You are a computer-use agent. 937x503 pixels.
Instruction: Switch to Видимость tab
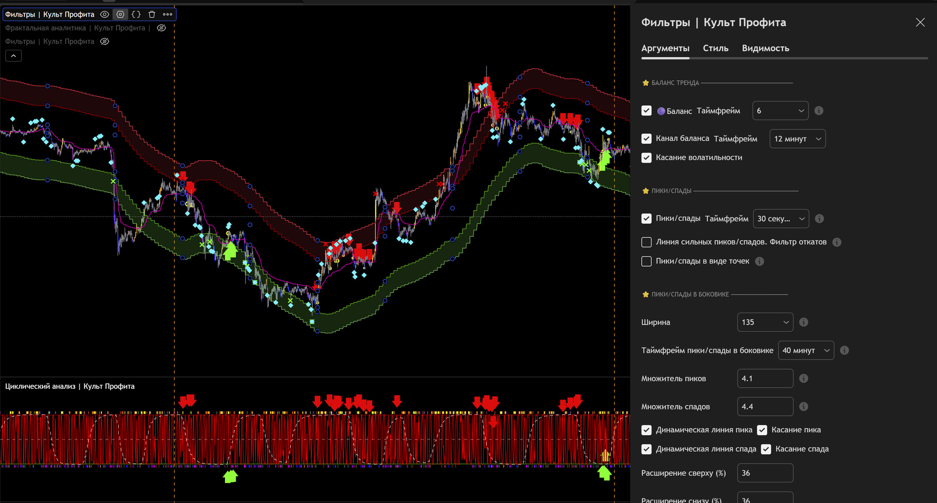(765, 48)
